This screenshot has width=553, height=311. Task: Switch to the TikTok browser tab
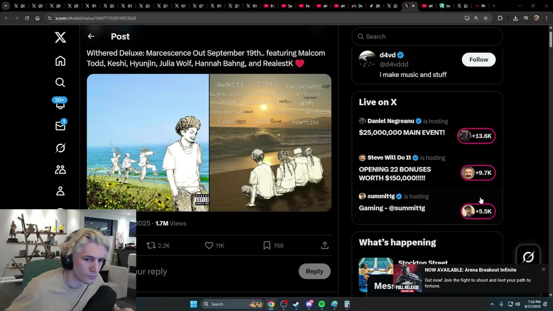pyautogui.click(x=374, y=6)
